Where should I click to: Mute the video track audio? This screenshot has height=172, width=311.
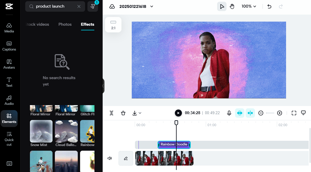coord(110,158)
